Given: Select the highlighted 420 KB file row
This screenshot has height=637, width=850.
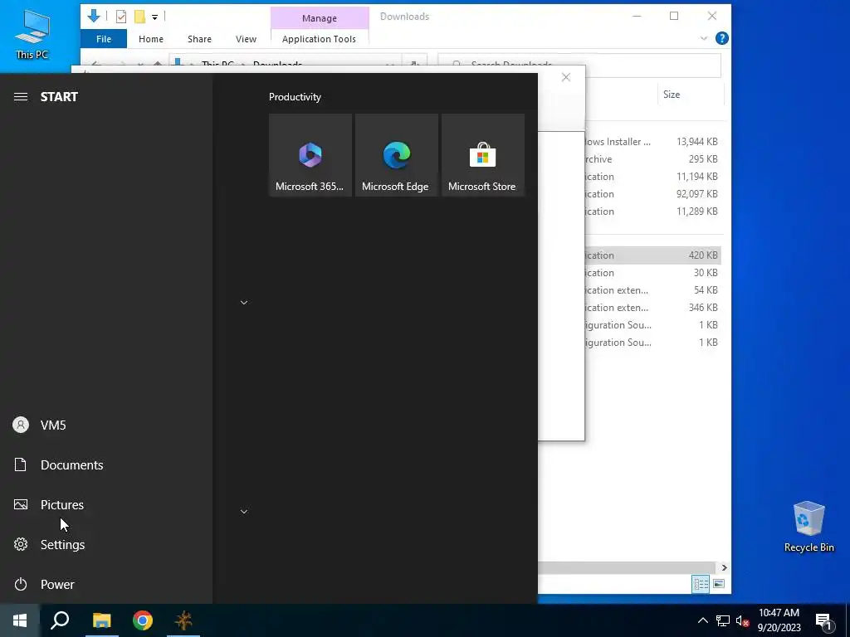Looking at the screenshot, I should click(x=652, y=255).
